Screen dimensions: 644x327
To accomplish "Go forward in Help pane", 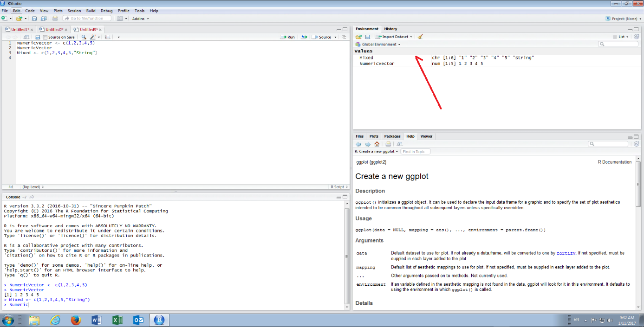I will tap(368, 144).
